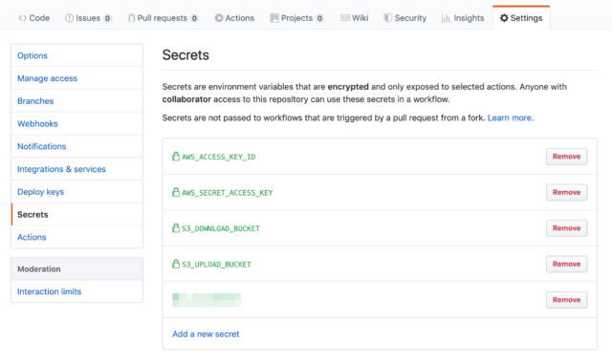Click the Wiki book icon
The image size is (612, 362).
(x=344, y=18)
